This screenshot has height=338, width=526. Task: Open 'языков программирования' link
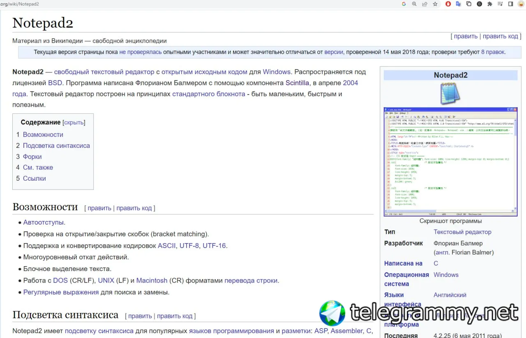pos(231,331)
